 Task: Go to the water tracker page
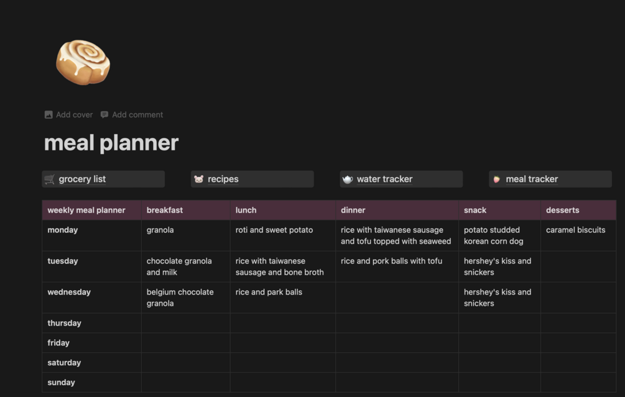[384, 180]
